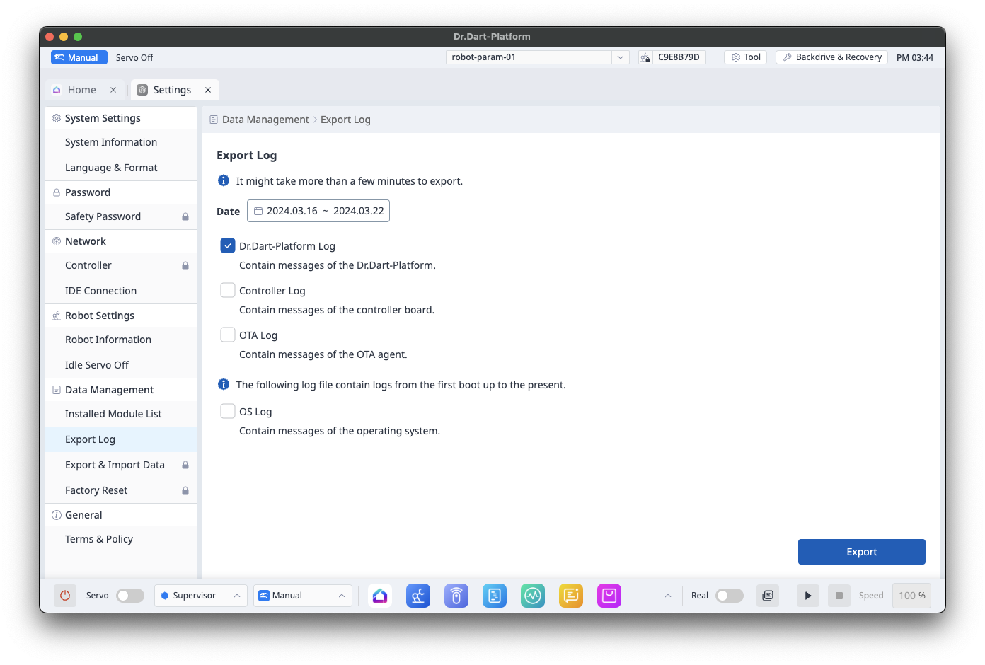Click the info icon beside first boot notice
Image resolution: width=985 pixels, height=665 pixels.
pos(224,384)
